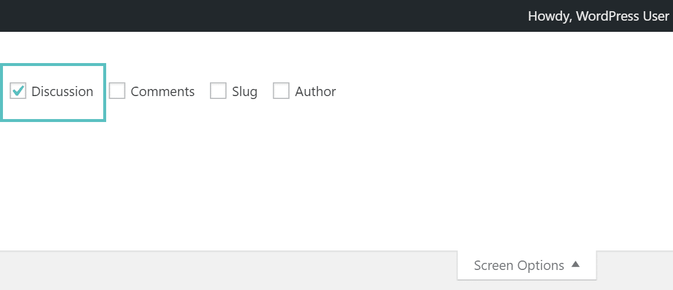Click "WordPress User" name in the top bar

coord(622,16)
